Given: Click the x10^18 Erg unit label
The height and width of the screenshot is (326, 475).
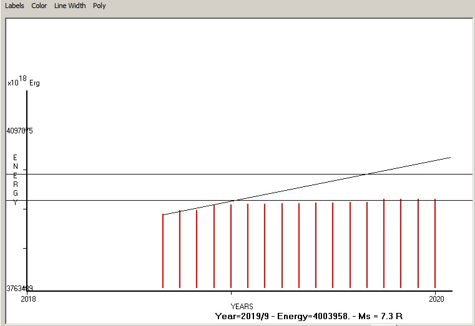Looking at the screenshot, I should (23, 82).
